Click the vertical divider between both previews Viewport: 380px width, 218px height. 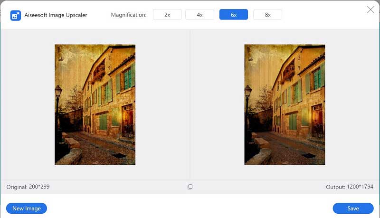(190, 104)
